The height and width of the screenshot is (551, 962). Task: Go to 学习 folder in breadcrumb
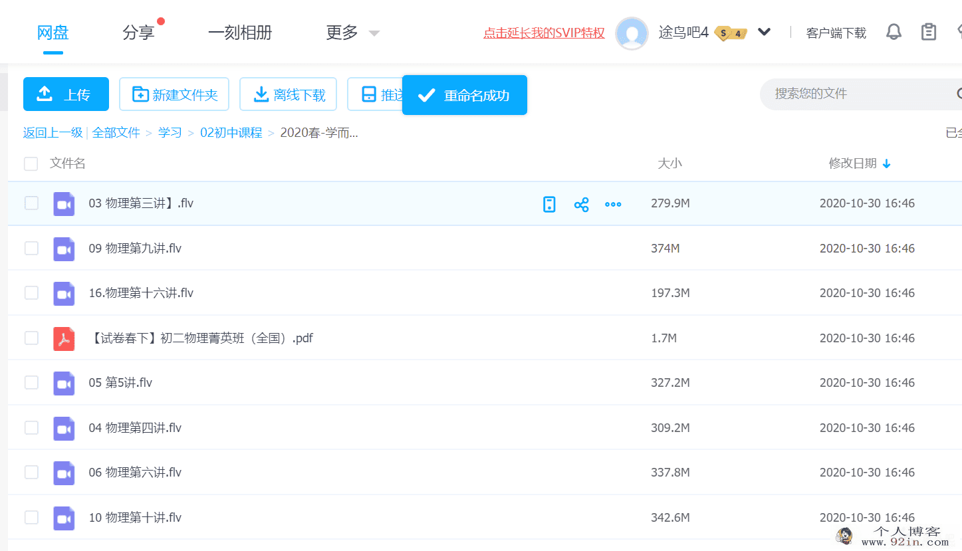[x=170, y=133]
